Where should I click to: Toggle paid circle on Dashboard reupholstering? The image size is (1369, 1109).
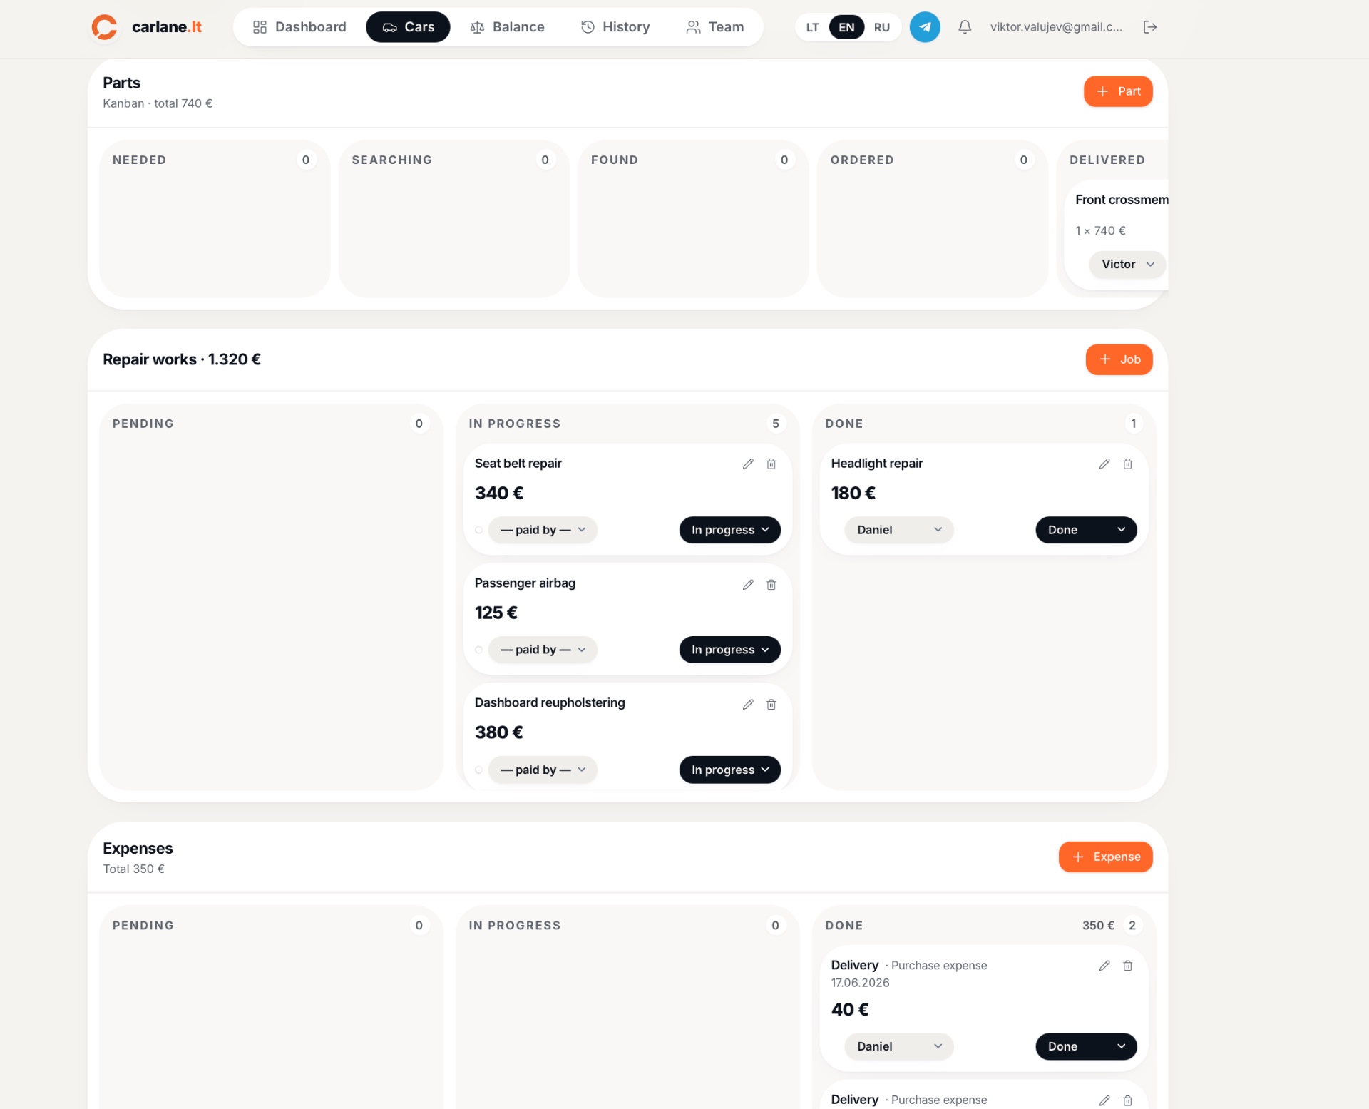click(479, 770)
